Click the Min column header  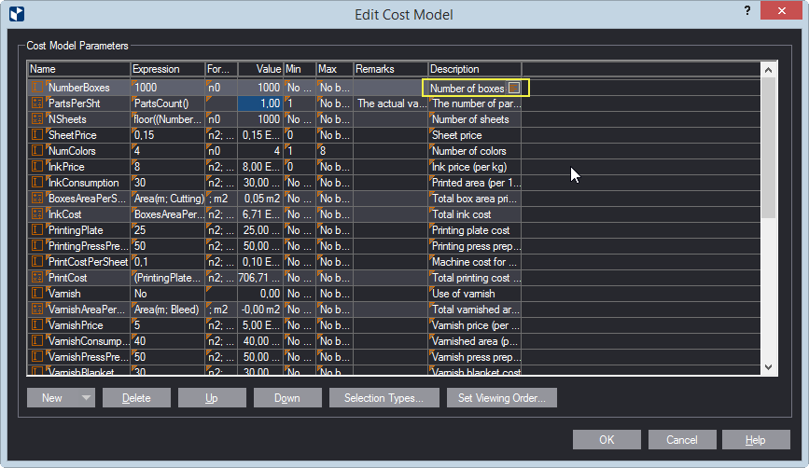click(300, 69)
